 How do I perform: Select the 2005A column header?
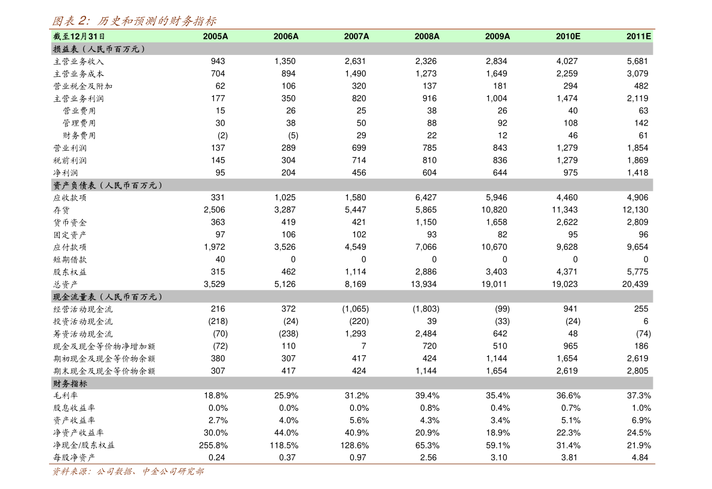tap(215, 36)
